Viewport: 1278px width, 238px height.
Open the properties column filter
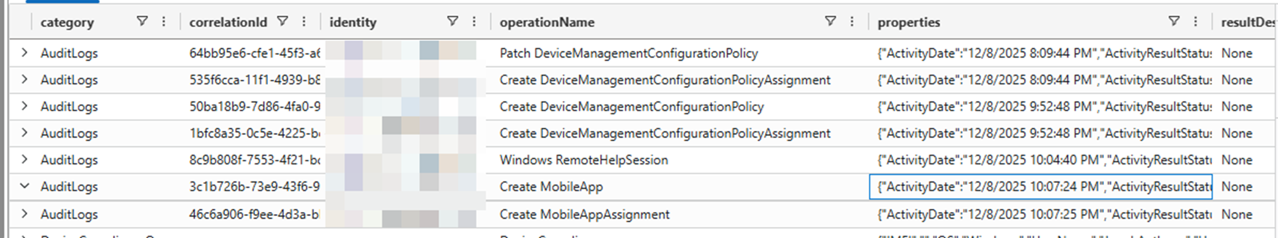[1174, 21]
